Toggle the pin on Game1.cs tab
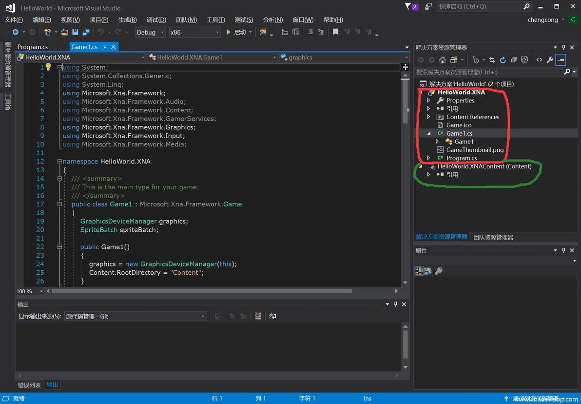 [x=104, y=47]
